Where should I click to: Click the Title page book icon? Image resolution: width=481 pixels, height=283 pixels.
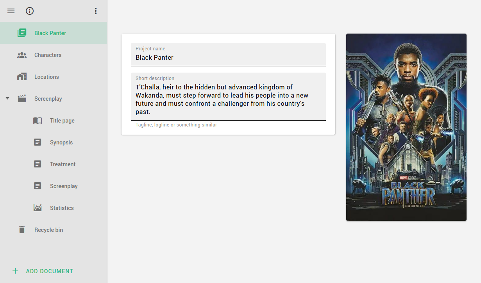coord(38,121)
